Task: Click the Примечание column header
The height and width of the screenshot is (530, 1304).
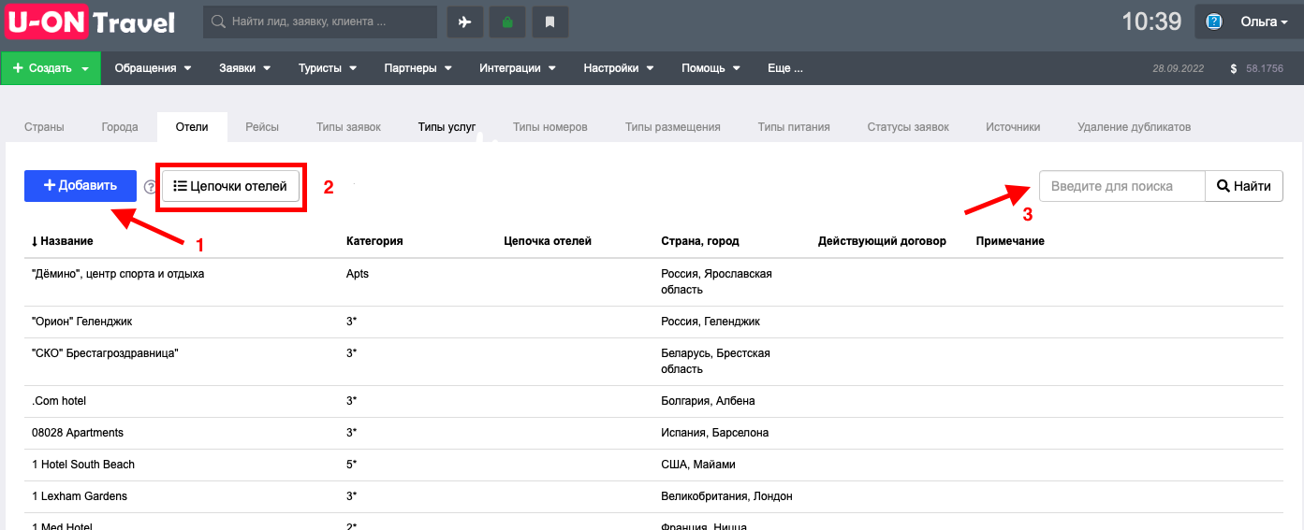Action: click(x=1010, y=241)
